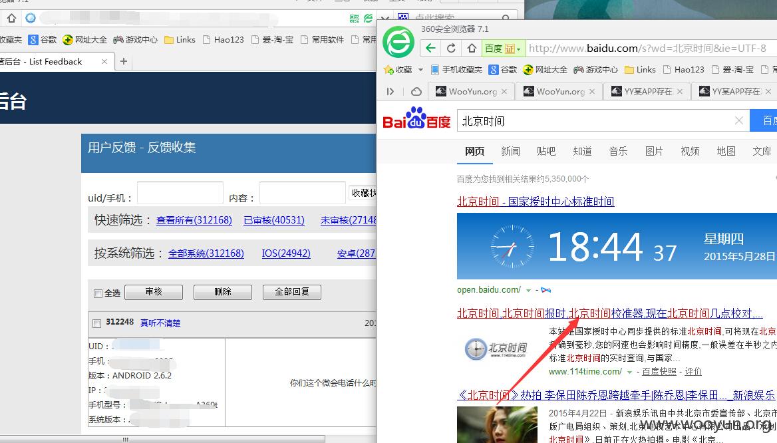Open 游戏中心 bookmark in left browser window
The height and width of the screenshot is (443, 777).
[135, 40]
